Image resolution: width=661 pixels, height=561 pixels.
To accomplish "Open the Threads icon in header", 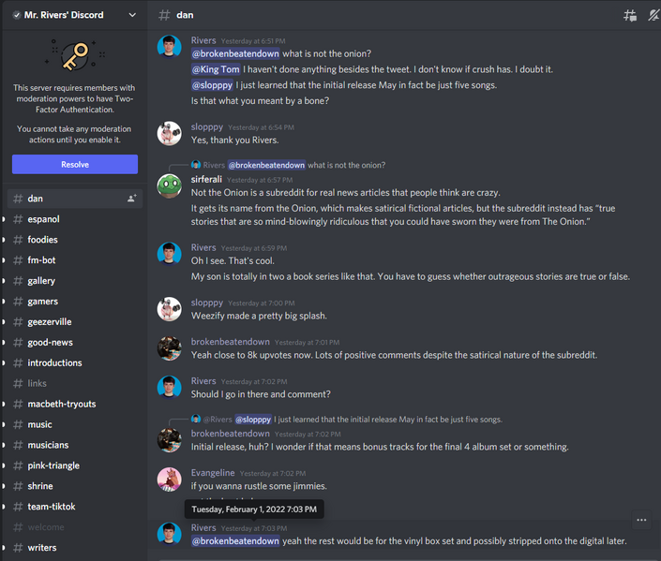I will [x=630, y=16].
